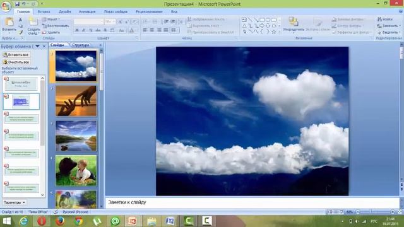
Task: Select the five-point star shape
Action: (274, 32)
